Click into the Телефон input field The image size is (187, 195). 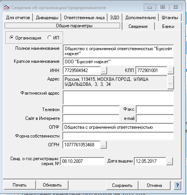click(x=91, y=110)
